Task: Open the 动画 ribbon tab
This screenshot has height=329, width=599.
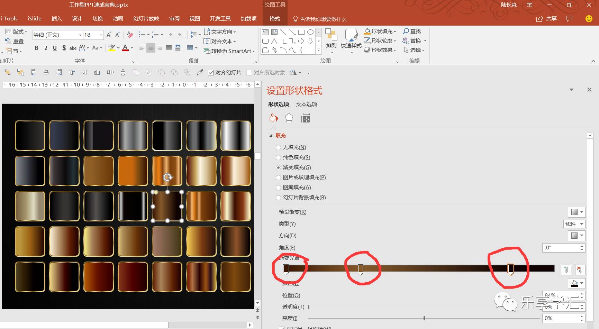Action: (x=118, y=19)
